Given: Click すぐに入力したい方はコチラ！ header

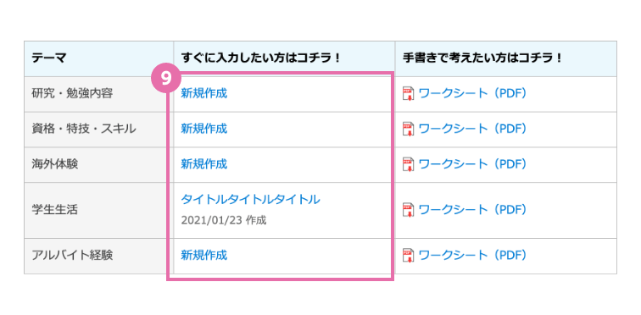Looking at the screenshot, I should (284, 58).
